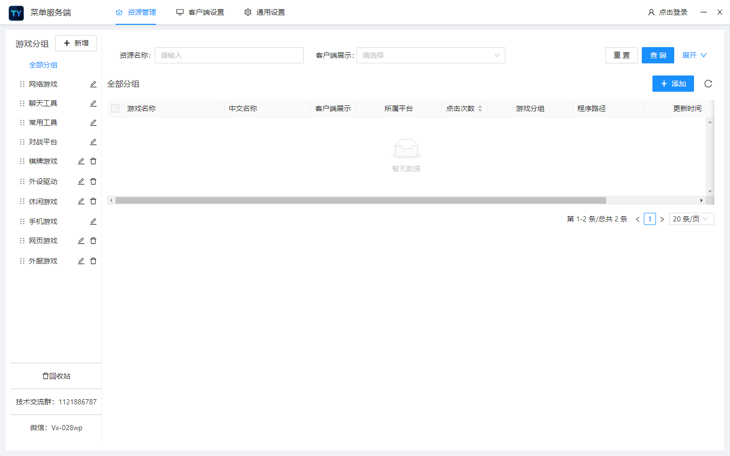Edit the 休闲游戏 group
The height and width of the screenshot is (456, 730).
pyautogui.click(x=81, y=201)
